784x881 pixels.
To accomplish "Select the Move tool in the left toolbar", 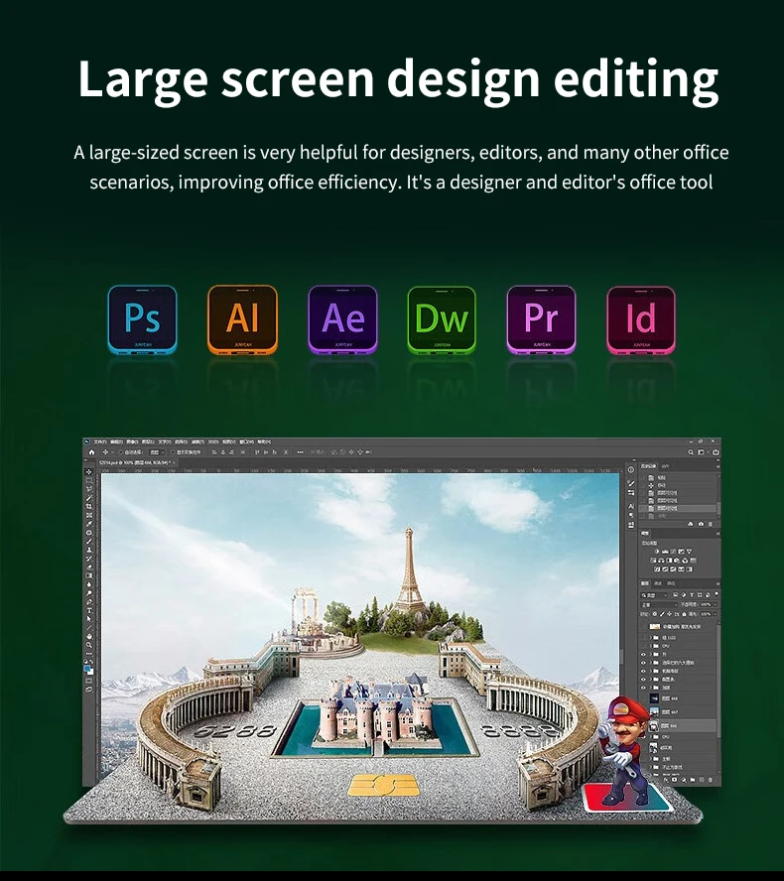I will point(88,472).
